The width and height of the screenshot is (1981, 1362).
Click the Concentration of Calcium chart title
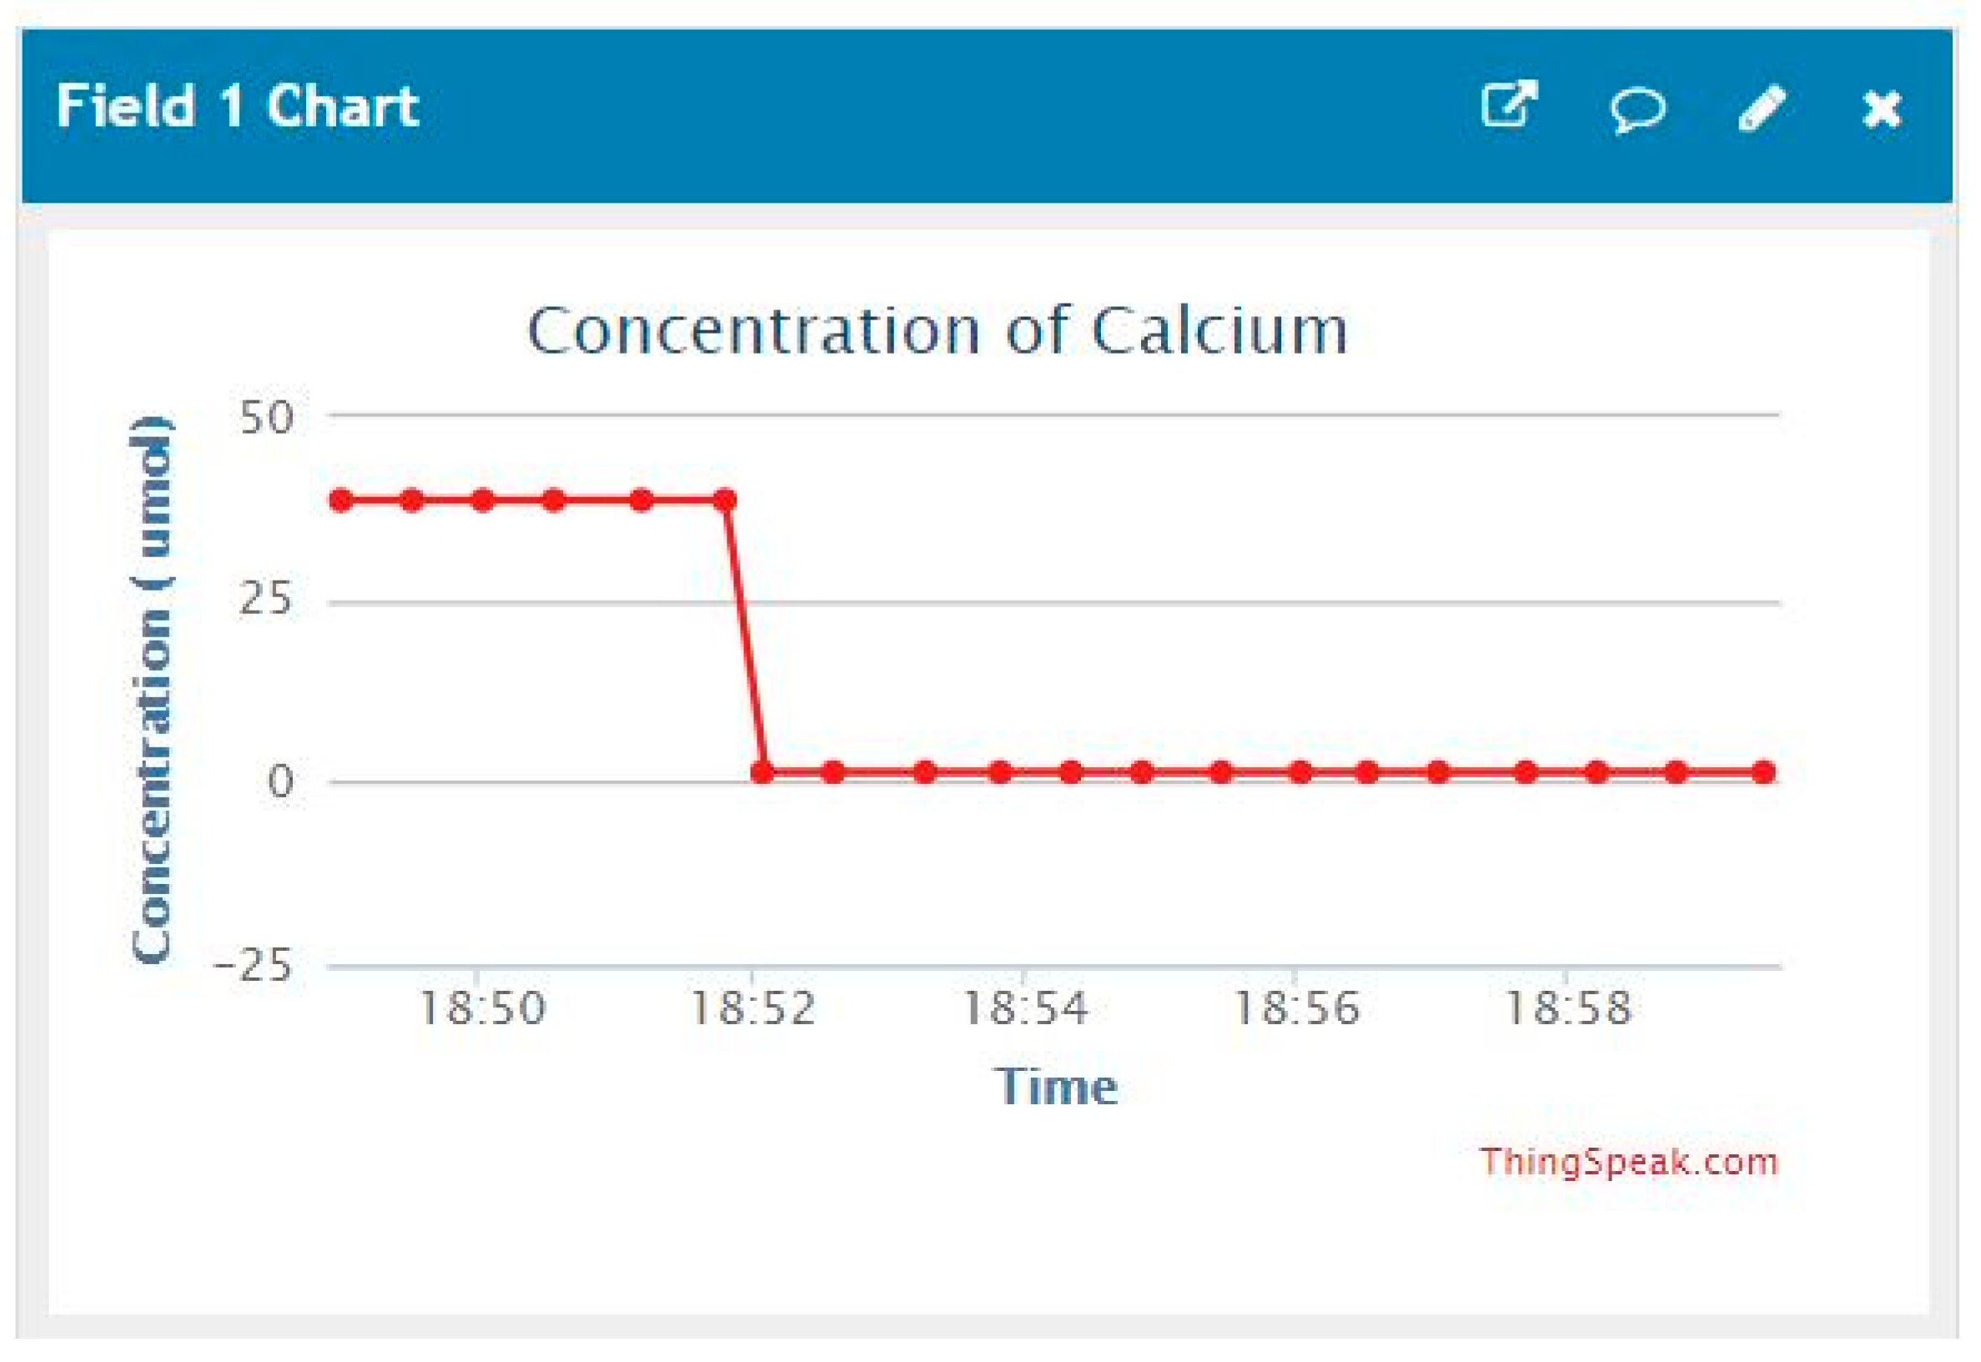[x=938, y=331]
